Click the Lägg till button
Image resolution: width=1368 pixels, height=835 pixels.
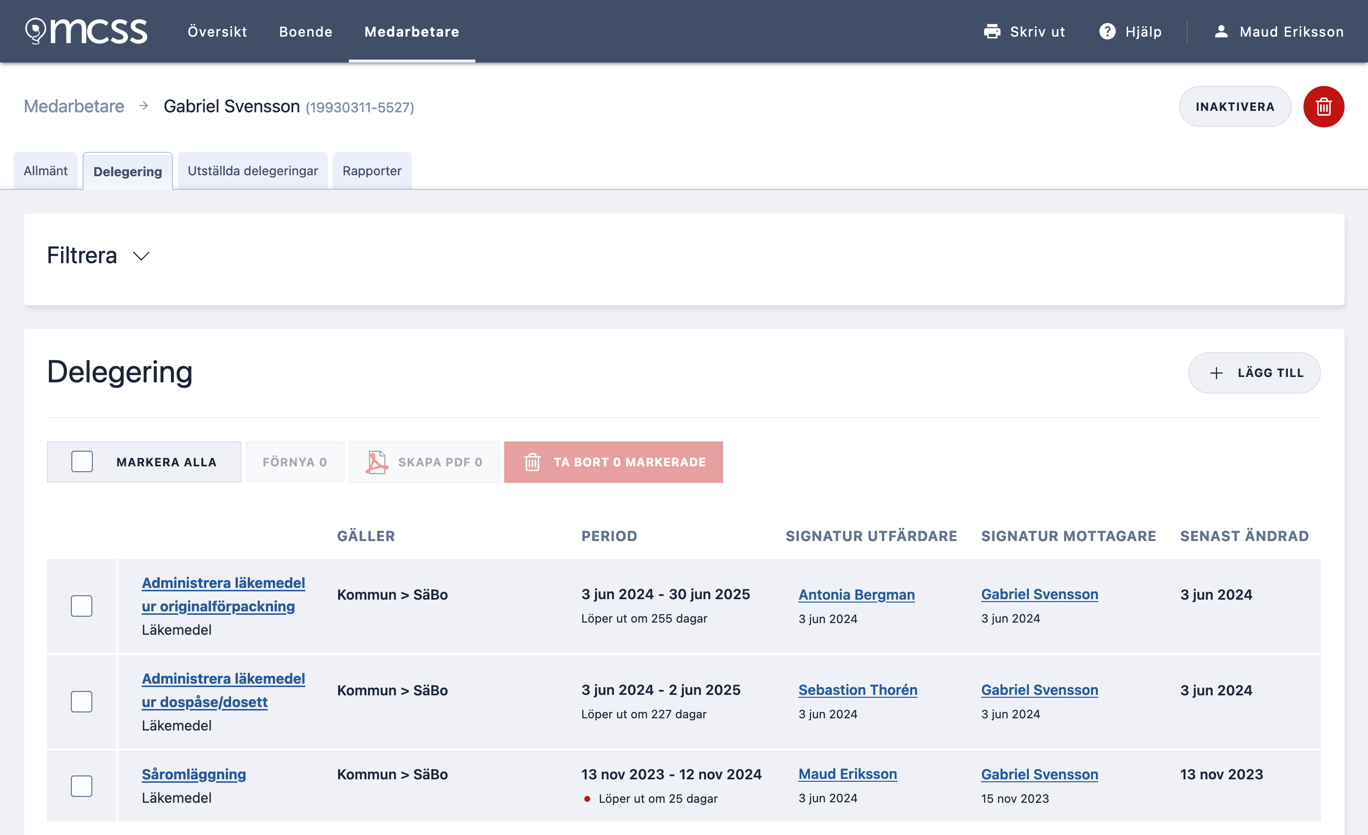point(1254,373)
